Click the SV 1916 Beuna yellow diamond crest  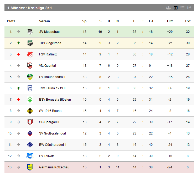[x=30, y=111]
